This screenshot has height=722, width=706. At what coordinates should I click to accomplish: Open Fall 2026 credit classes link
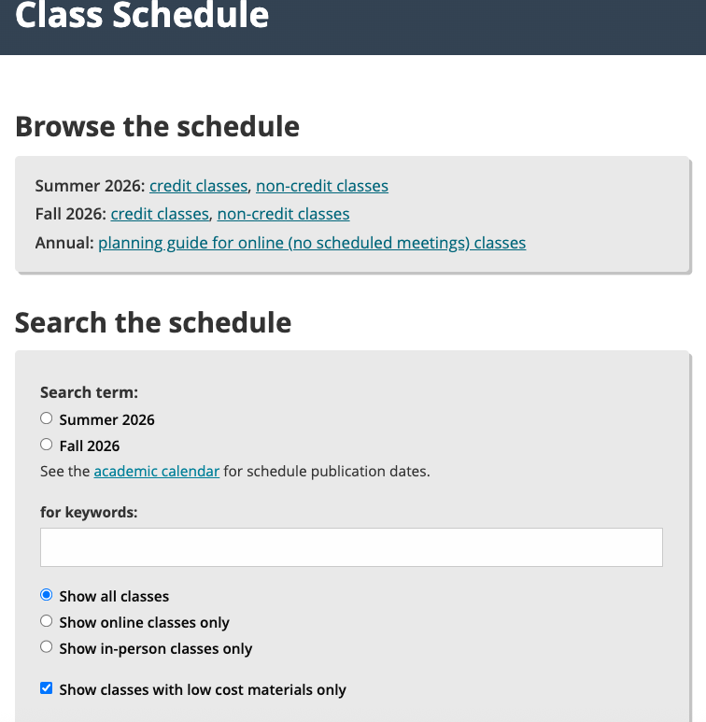(x=160, y=214)
